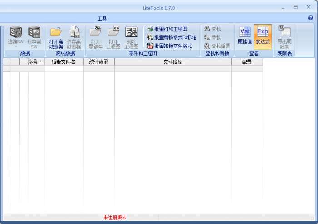Open offline data with 打开离线数据
318x224 pixels.
tap(56, 38)
